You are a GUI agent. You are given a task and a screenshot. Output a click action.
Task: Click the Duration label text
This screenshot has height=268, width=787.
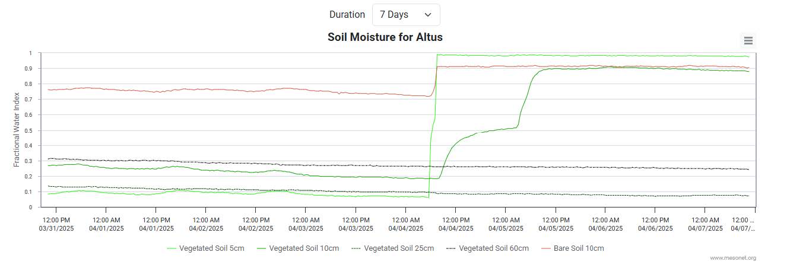tap(347, 15)
